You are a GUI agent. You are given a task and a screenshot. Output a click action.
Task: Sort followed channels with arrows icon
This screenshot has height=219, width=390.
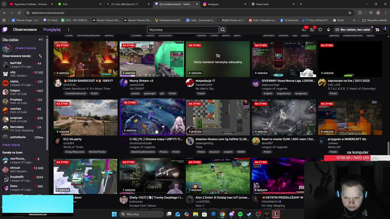pos(40,56)
